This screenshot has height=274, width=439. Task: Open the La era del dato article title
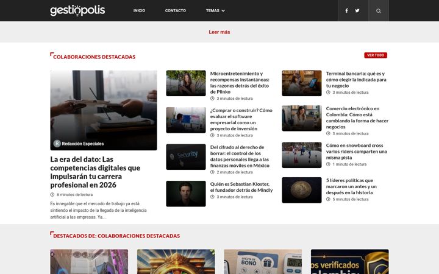pos(95,172)
